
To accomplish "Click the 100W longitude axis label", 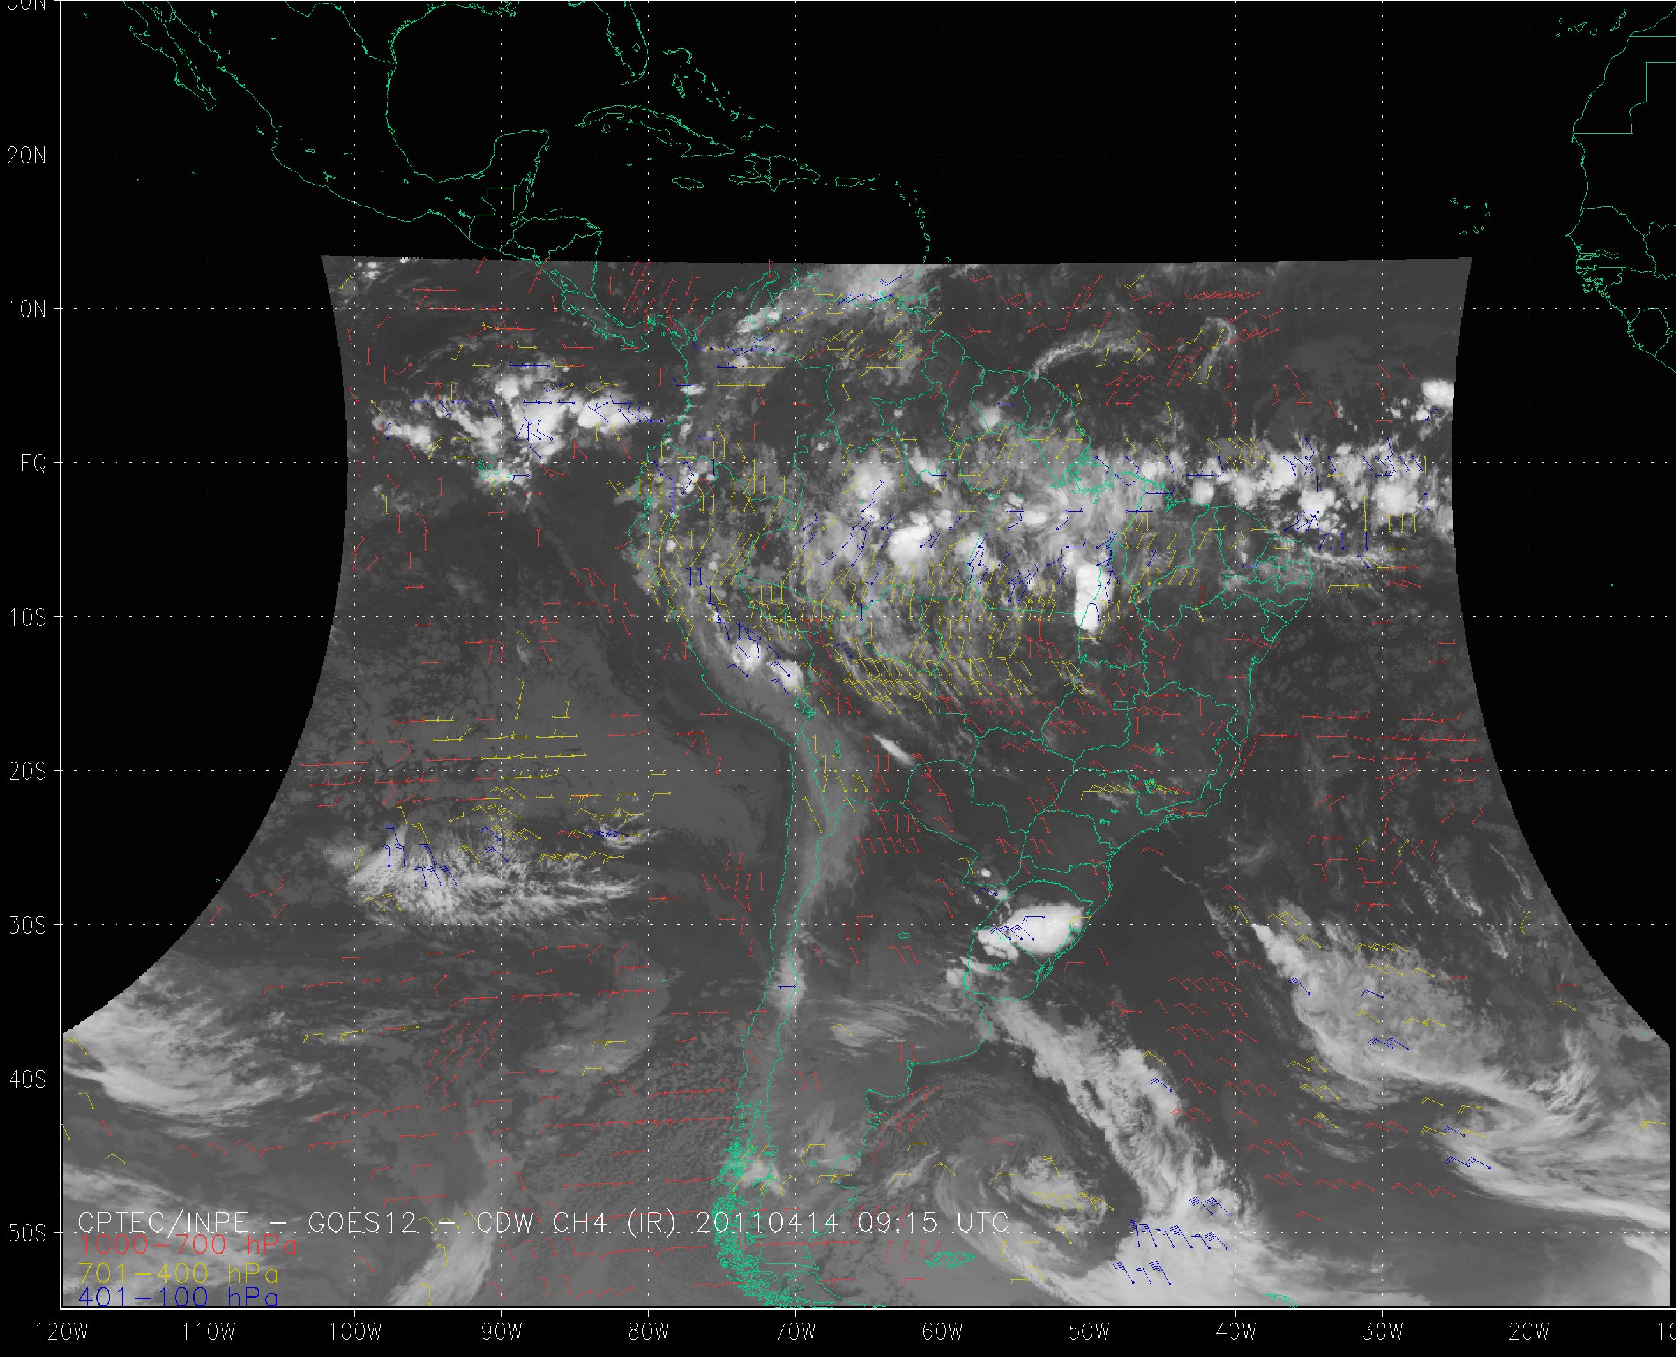I will tap(355, 1332).
